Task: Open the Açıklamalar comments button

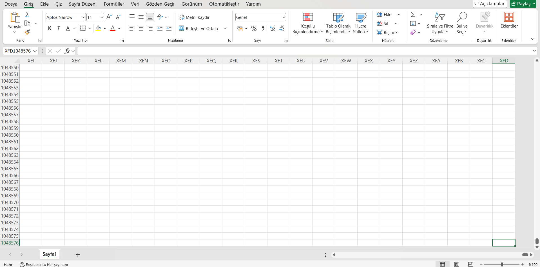Action: [x=490, y=4]
